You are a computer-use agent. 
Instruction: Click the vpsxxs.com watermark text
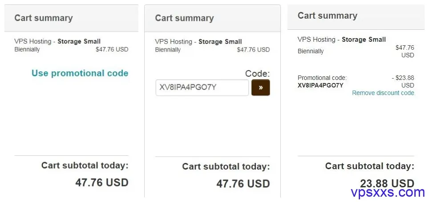(388, 192)
